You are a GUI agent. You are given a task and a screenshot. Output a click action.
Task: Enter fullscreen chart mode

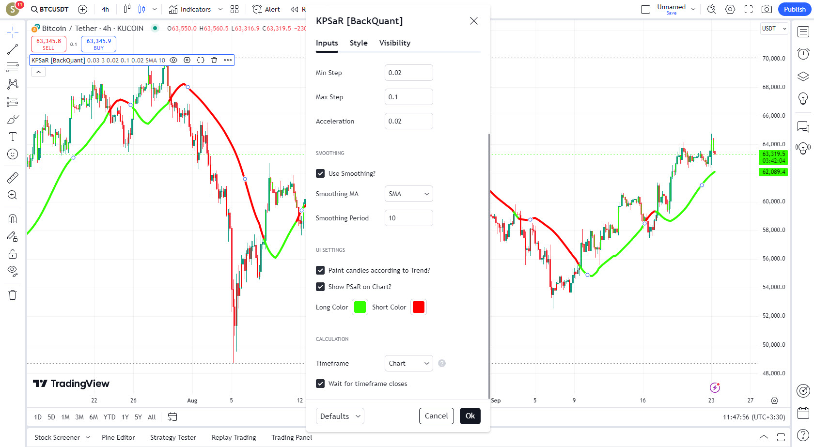pos(749,9)
